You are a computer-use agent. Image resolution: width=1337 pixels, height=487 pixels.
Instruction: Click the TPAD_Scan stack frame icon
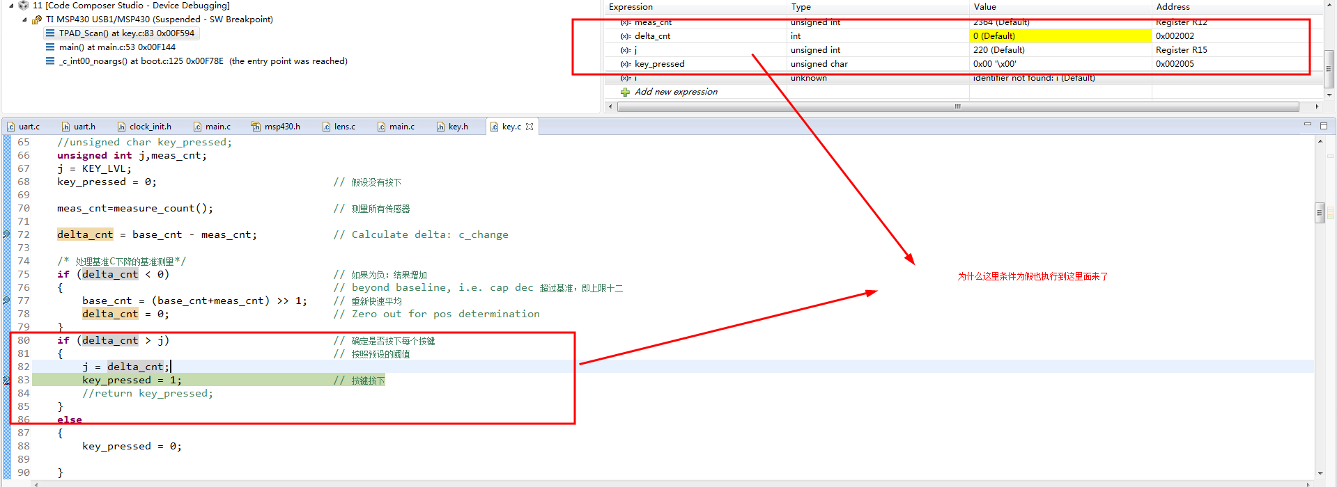50,33
